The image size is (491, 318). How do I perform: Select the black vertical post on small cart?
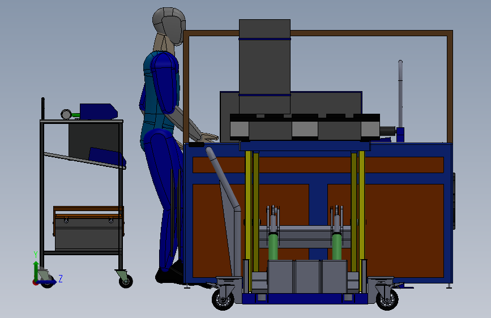pos(43,109)
